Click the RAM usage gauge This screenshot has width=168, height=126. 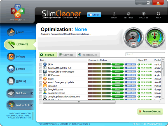click(x=155, y=38)
